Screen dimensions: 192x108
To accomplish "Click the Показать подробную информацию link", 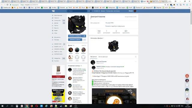I will point(115,26).
